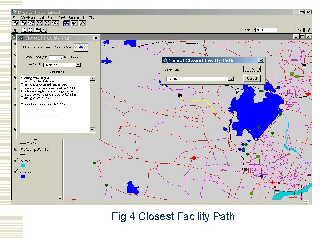Click the Directions list scroll down arrow
Screen dimensions: 320x240
coord(92,130)
